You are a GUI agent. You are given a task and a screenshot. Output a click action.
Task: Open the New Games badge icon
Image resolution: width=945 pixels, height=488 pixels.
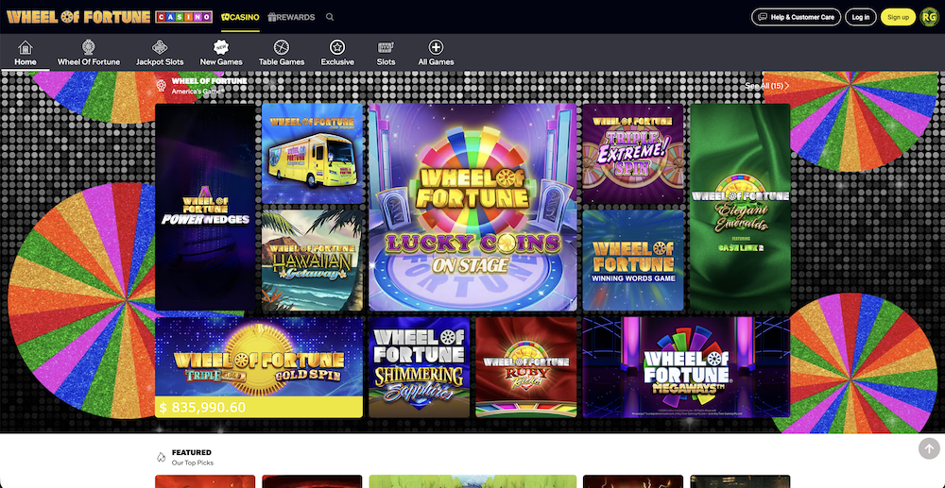pyautogui.click(x=221, y=47)
